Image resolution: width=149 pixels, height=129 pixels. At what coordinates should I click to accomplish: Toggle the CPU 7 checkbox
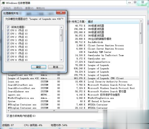[8, 53]
